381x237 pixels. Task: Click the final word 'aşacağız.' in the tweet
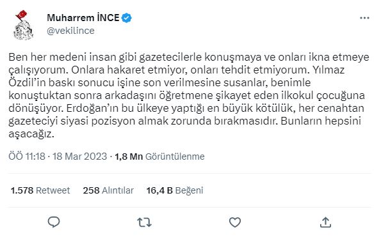[31, 134]
